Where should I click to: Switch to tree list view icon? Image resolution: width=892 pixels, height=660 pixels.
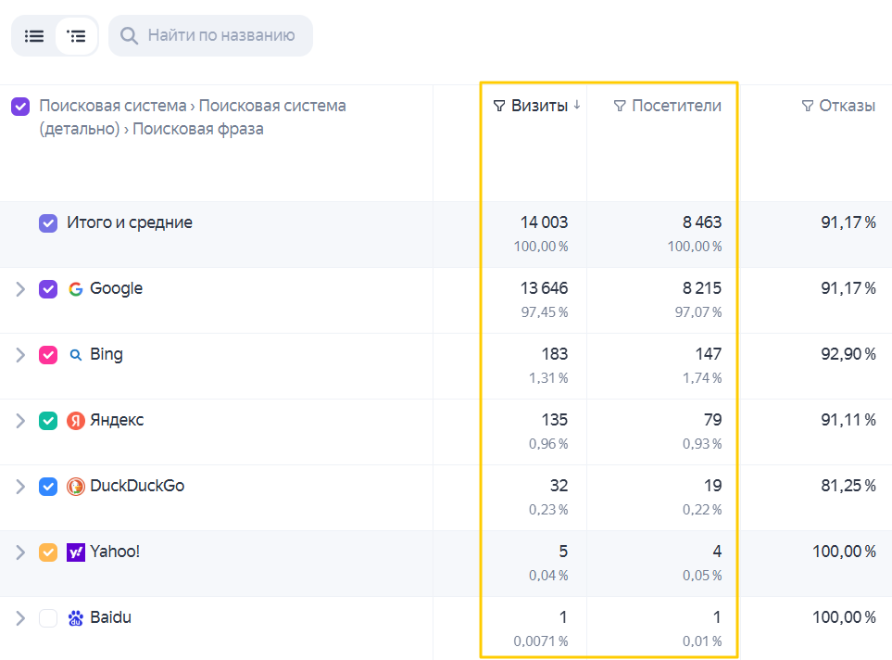click(76, 36)
